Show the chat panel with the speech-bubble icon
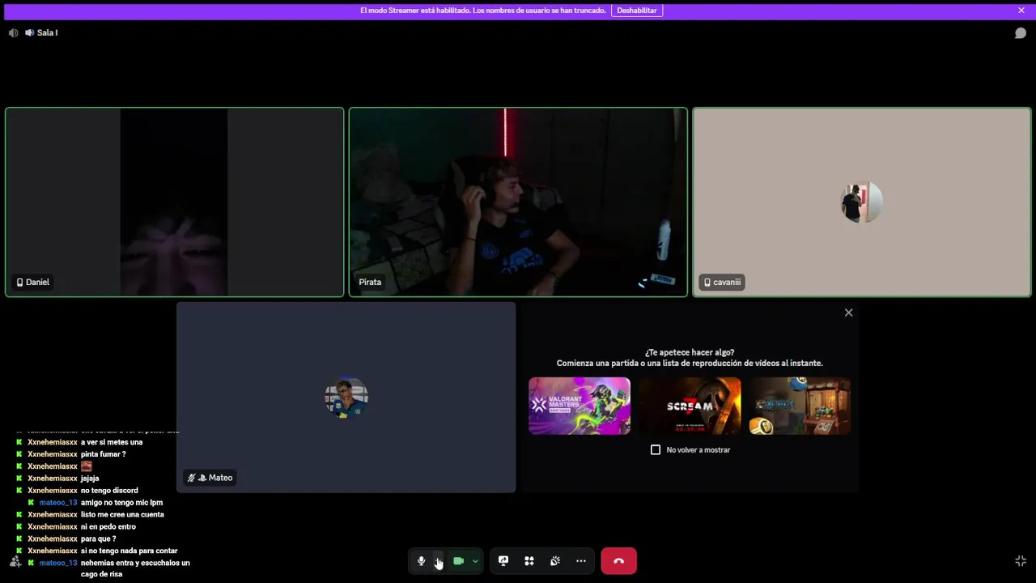Screen dimensions: 1036x583 (1021, 33)
